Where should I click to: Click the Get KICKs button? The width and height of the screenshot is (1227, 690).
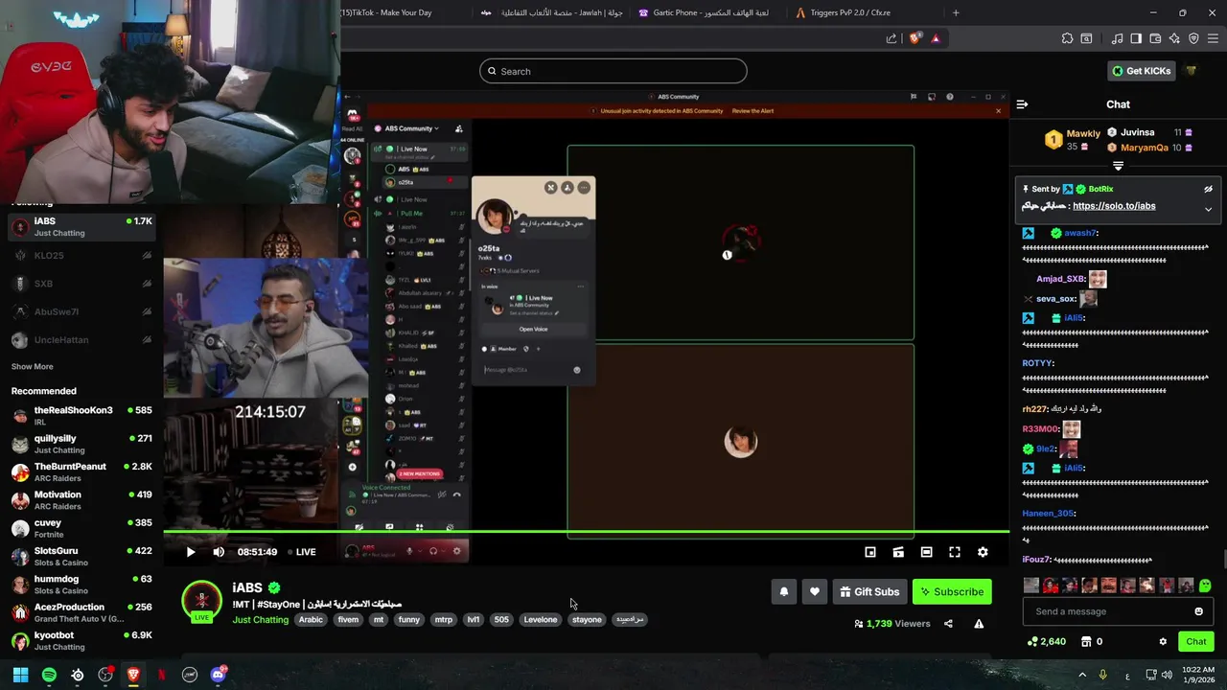pos(1141,71)
